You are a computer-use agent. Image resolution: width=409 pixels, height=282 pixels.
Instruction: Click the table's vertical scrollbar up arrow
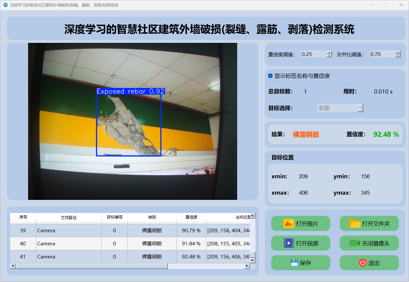point(253,216)
